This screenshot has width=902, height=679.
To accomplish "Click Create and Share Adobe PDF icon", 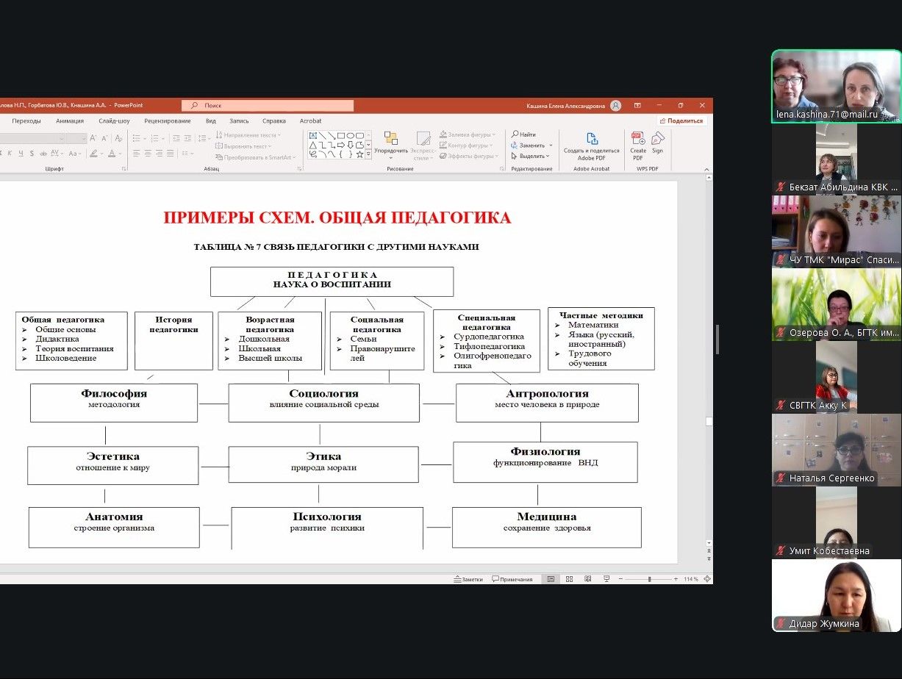I will tap(591, 145).
